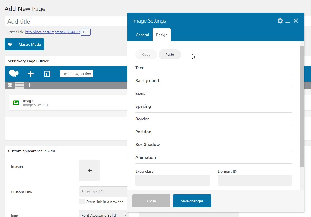
Task: Click the 'WPBakery Page Builder' panel heading
Action: point(28,61)
